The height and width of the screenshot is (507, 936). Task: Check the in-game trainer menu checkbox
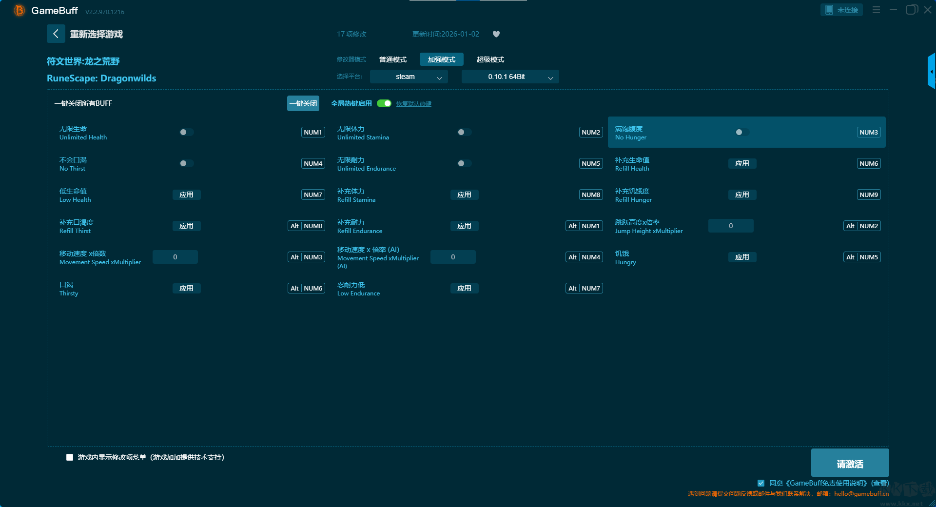pyautogui.click(x=70, y=457)
